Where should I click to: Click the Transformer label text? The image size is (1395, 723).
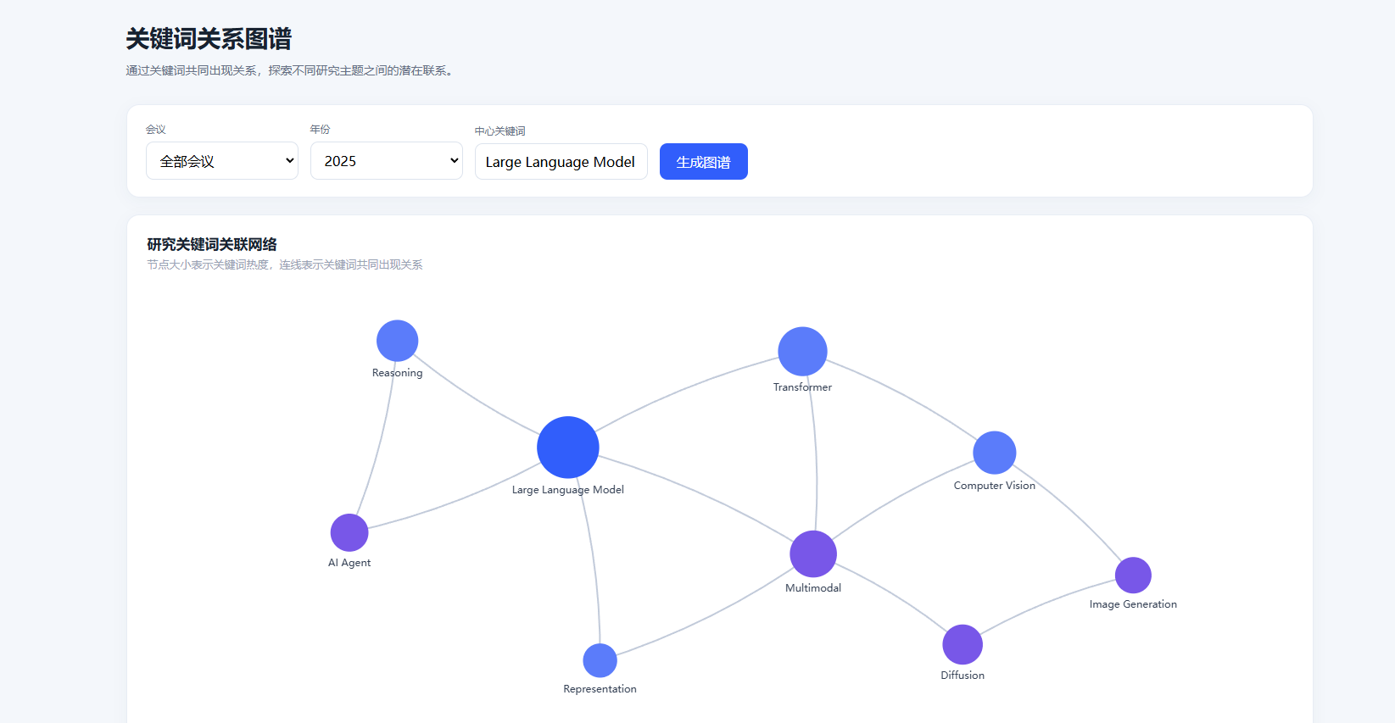click(x=802, y=387)
